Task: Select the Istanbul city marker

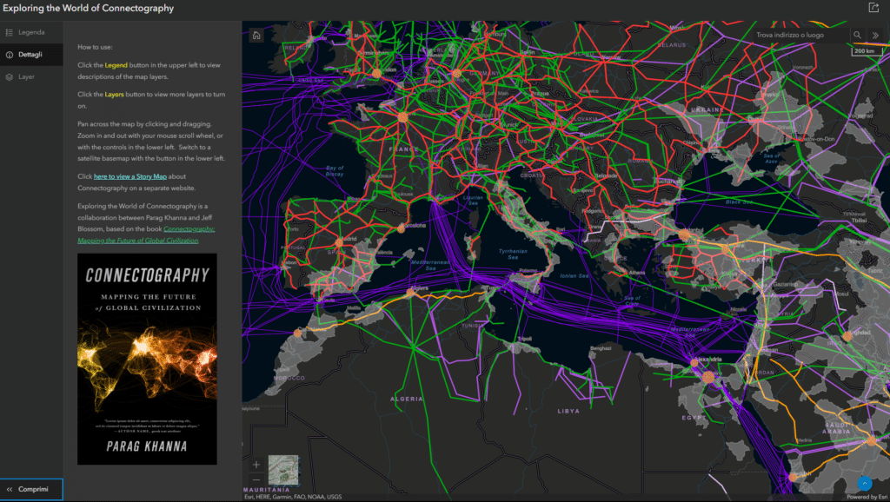Action: (x=684, y=234)
